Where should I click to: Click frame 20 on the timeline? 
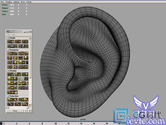click(x=120, y=123)
